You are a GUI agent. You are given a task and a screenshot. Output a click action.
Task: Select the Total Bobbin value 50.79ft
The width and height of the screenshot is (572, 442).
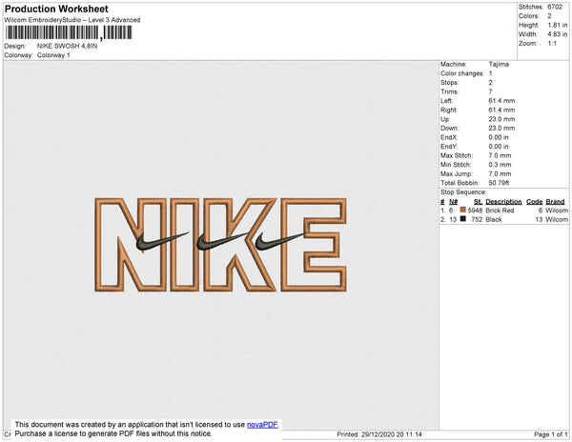499,183
